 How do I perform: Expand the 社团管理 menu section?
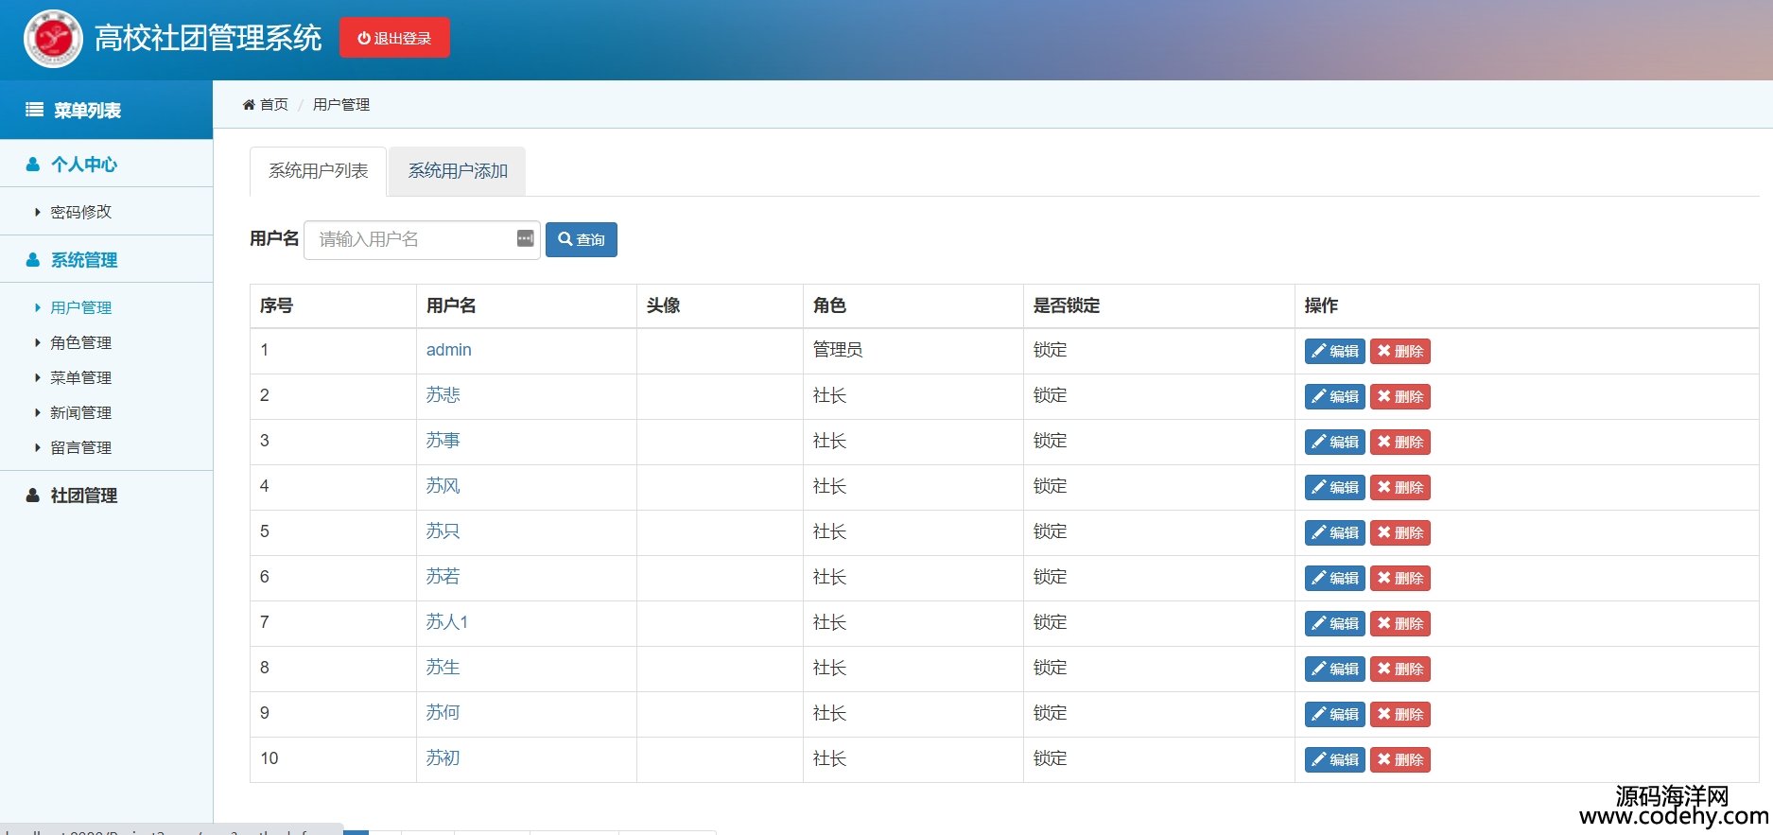[84, 496]
